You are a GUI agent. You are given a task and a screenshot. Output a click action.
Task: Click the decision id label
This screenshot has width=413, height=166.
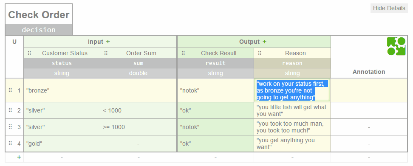[39, 30]
